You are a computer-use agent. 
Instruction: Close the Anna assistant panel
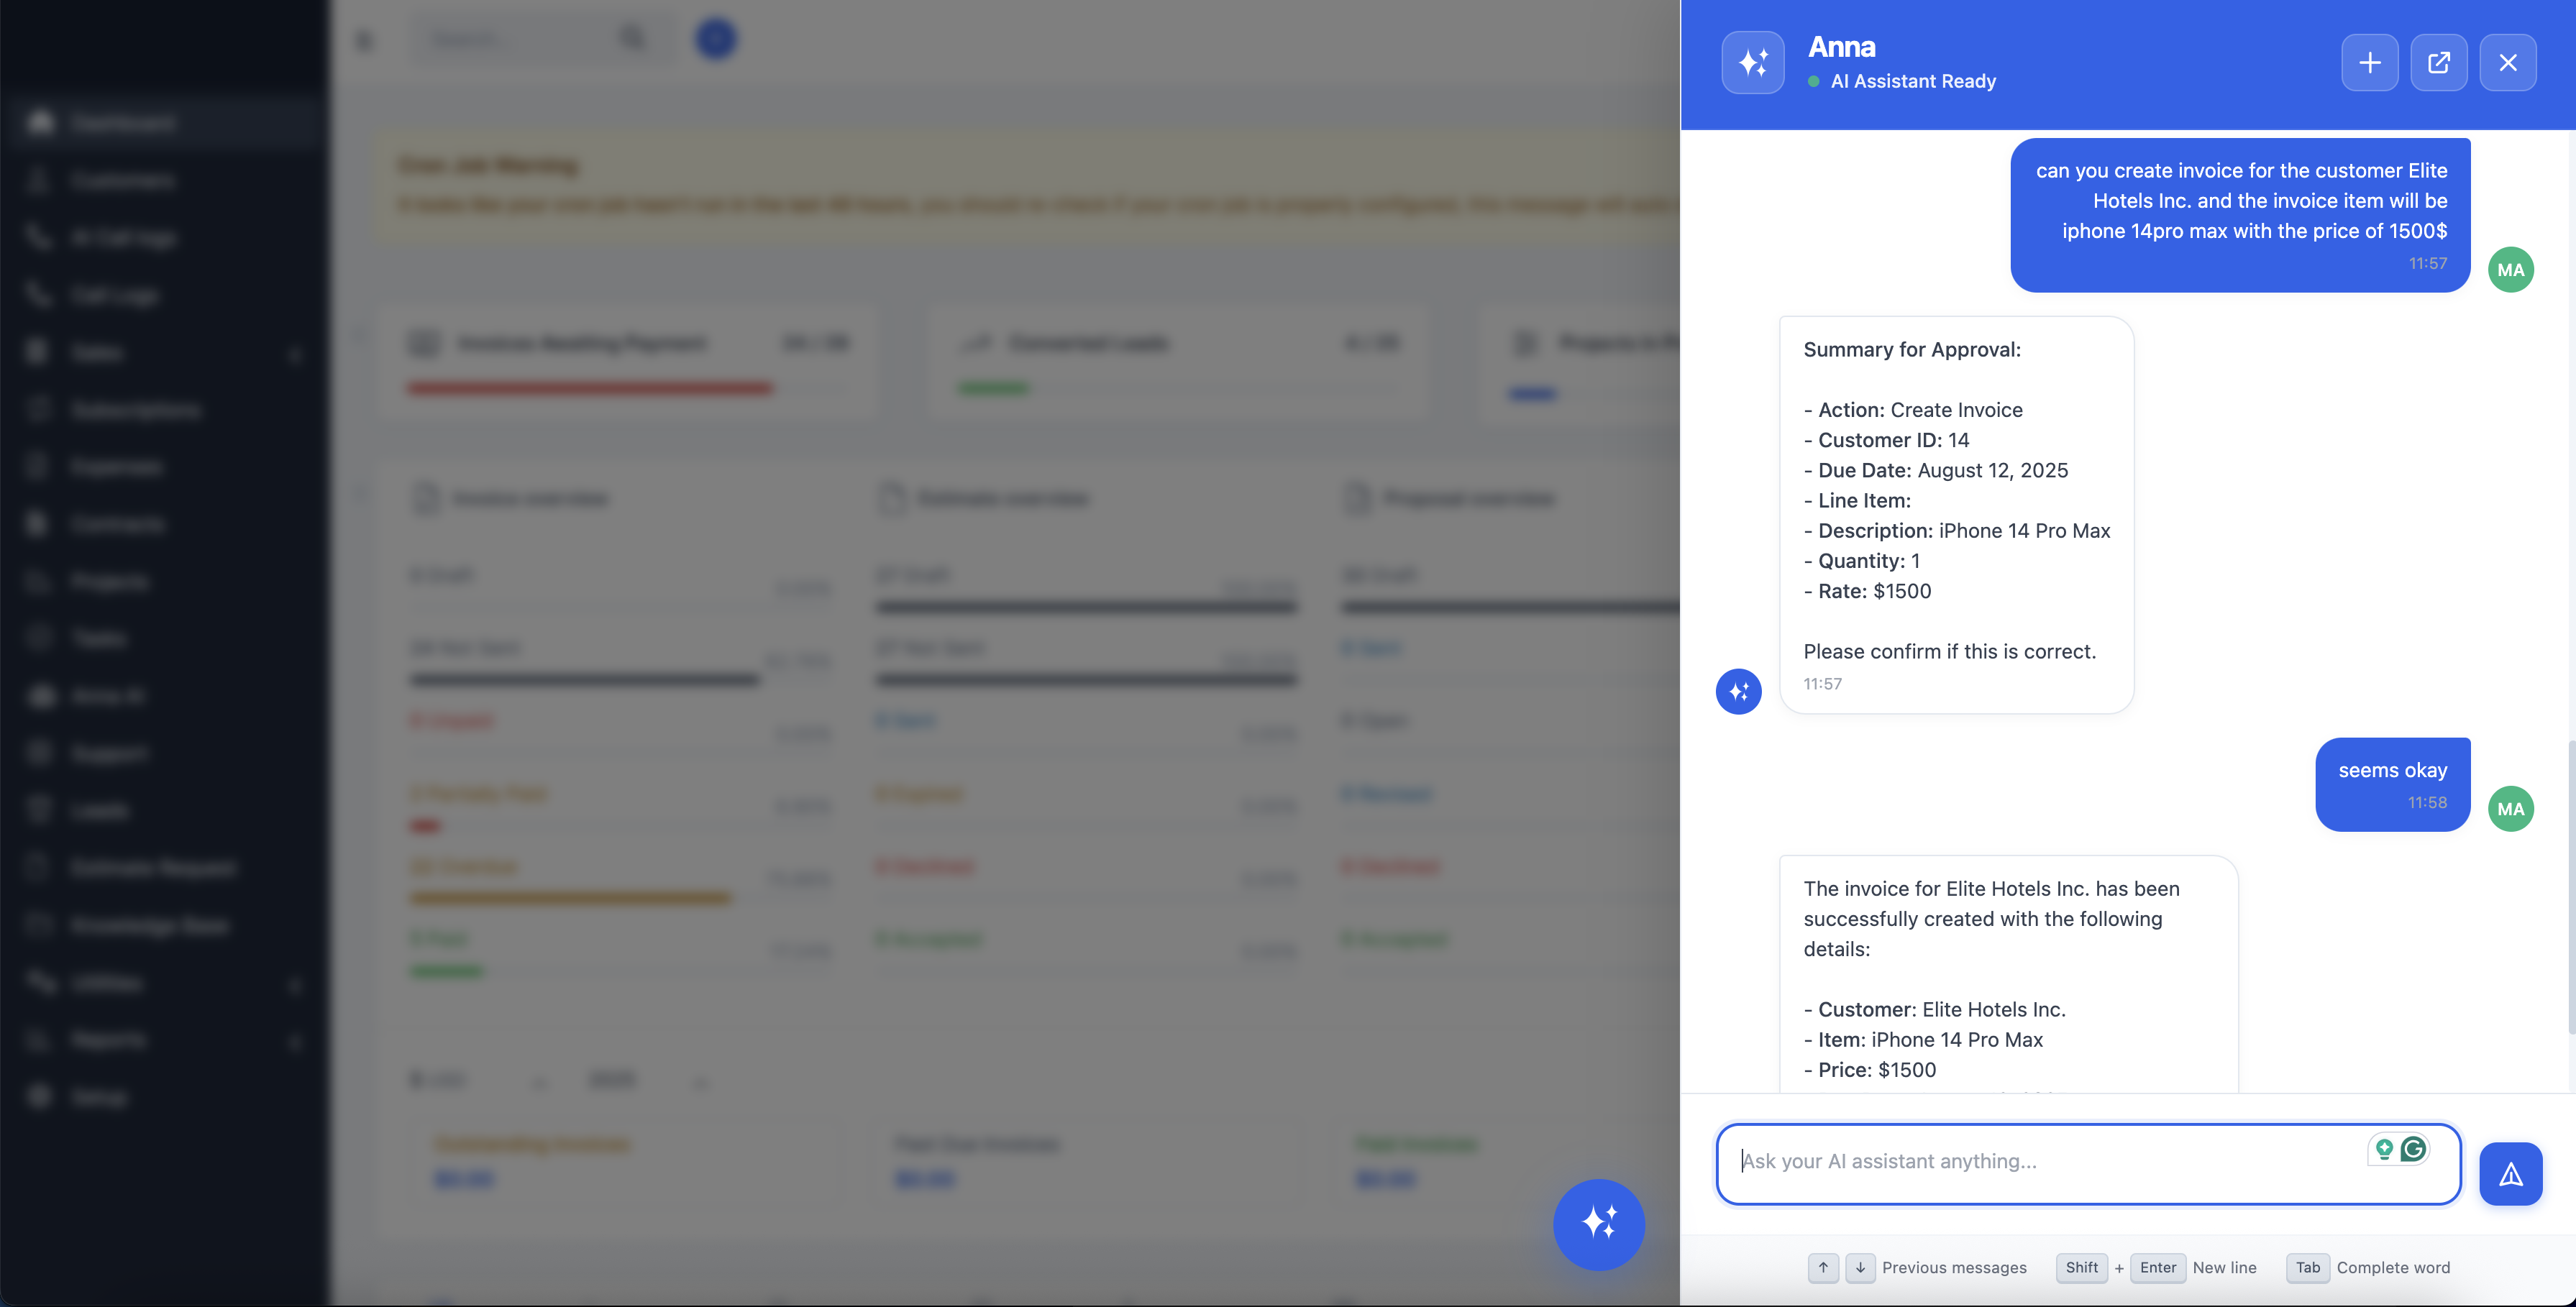2507,63
